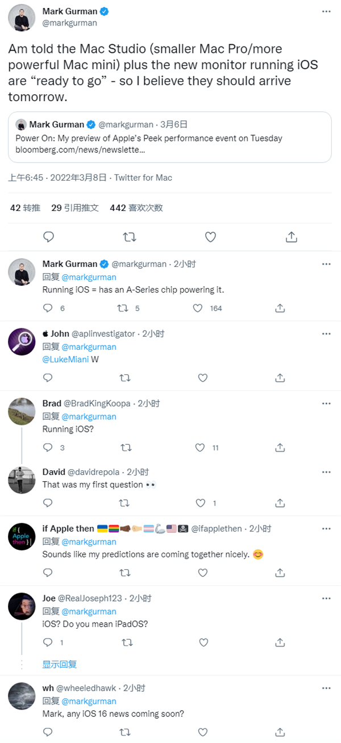The image size is (341, 743).
Task: Open more options on main tweet
Action: 326,11
